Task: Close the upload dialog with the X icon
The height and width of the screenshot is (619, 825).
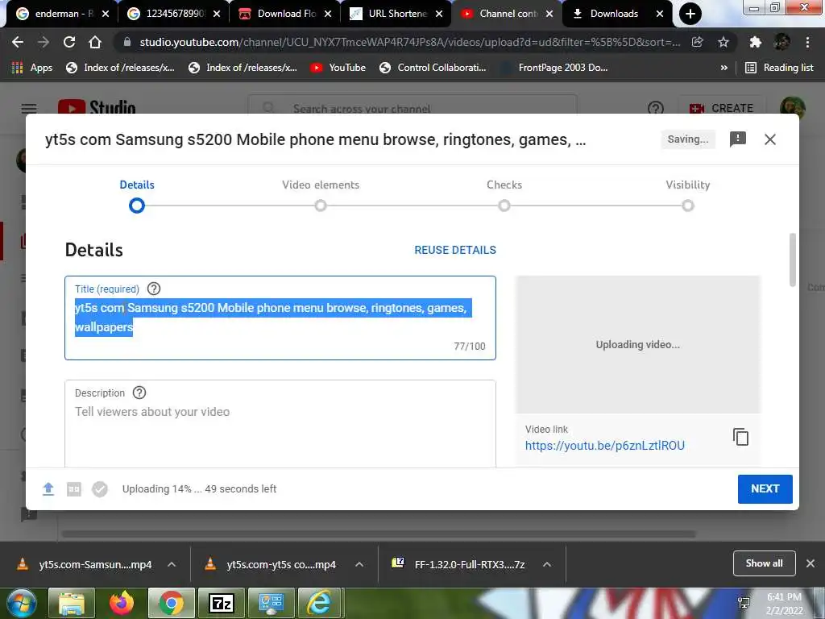Action: click(769, 139)
